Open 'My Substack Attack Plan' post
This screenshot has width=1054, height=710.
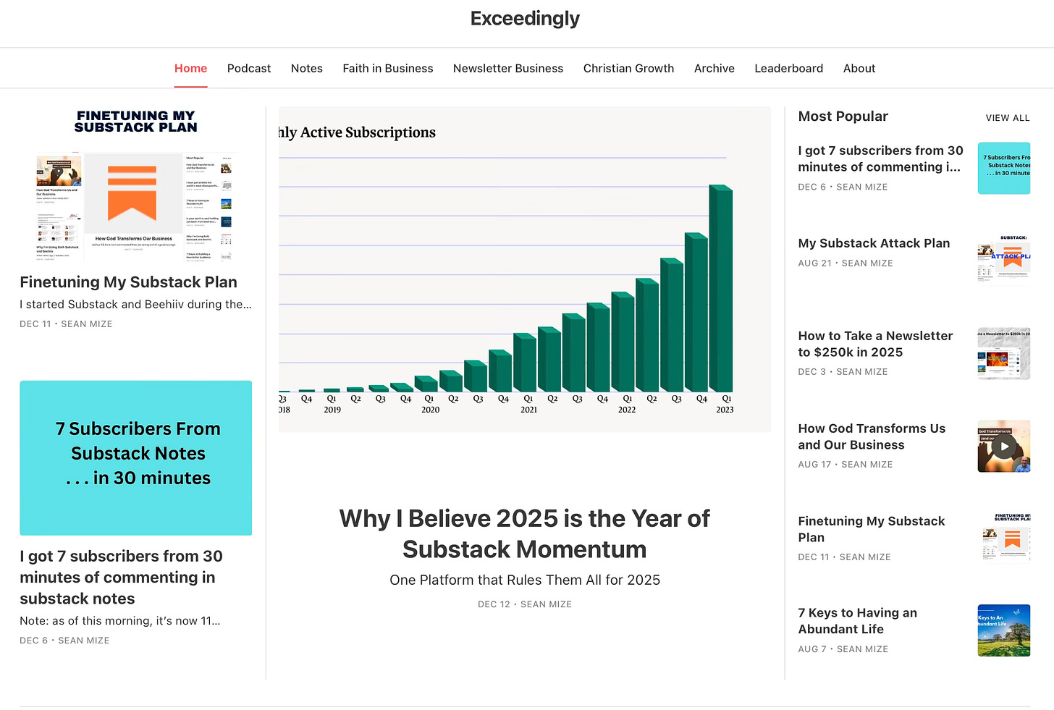pos(874,243)
